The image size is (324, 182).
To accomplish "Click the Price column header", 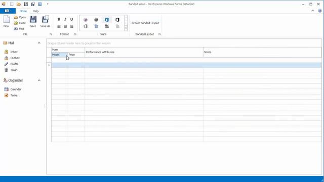I will (x=76, y=55).
